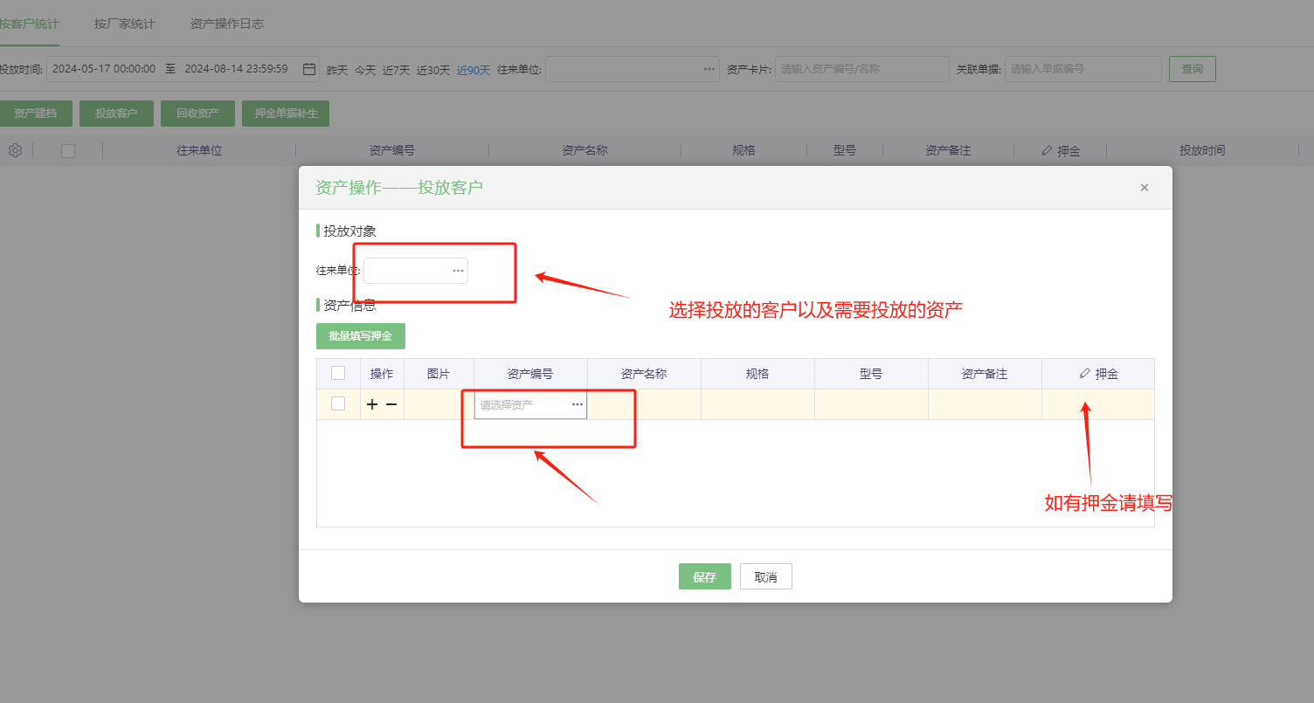Viewport: 1314px width, 703px height.
Task: Click the 投放时间 column header in background
Action: click(1202, 150)
